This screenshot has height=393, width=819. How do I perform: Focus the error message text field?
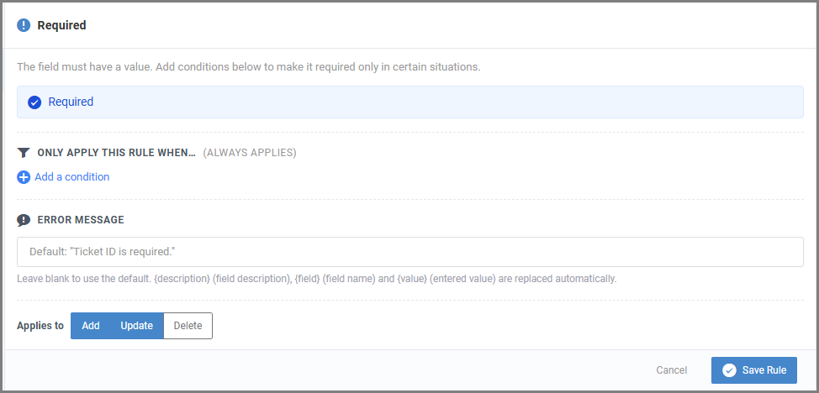point(410,252)
